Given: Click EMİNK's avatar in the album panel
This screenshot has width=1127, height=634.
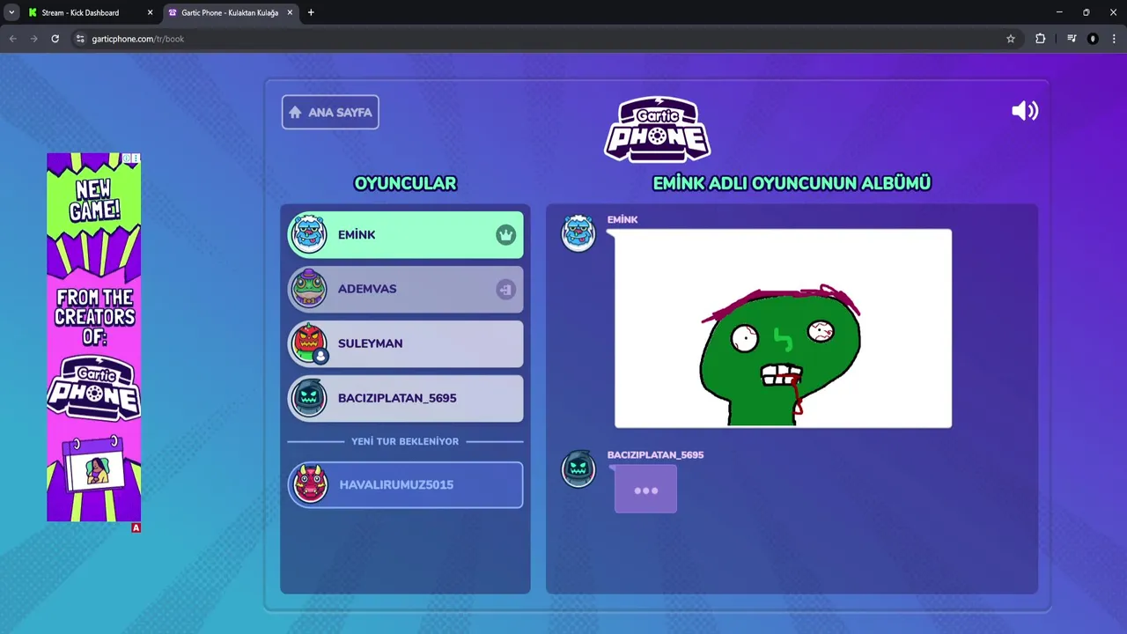Looking at the screenshot, I should point(578,234).
